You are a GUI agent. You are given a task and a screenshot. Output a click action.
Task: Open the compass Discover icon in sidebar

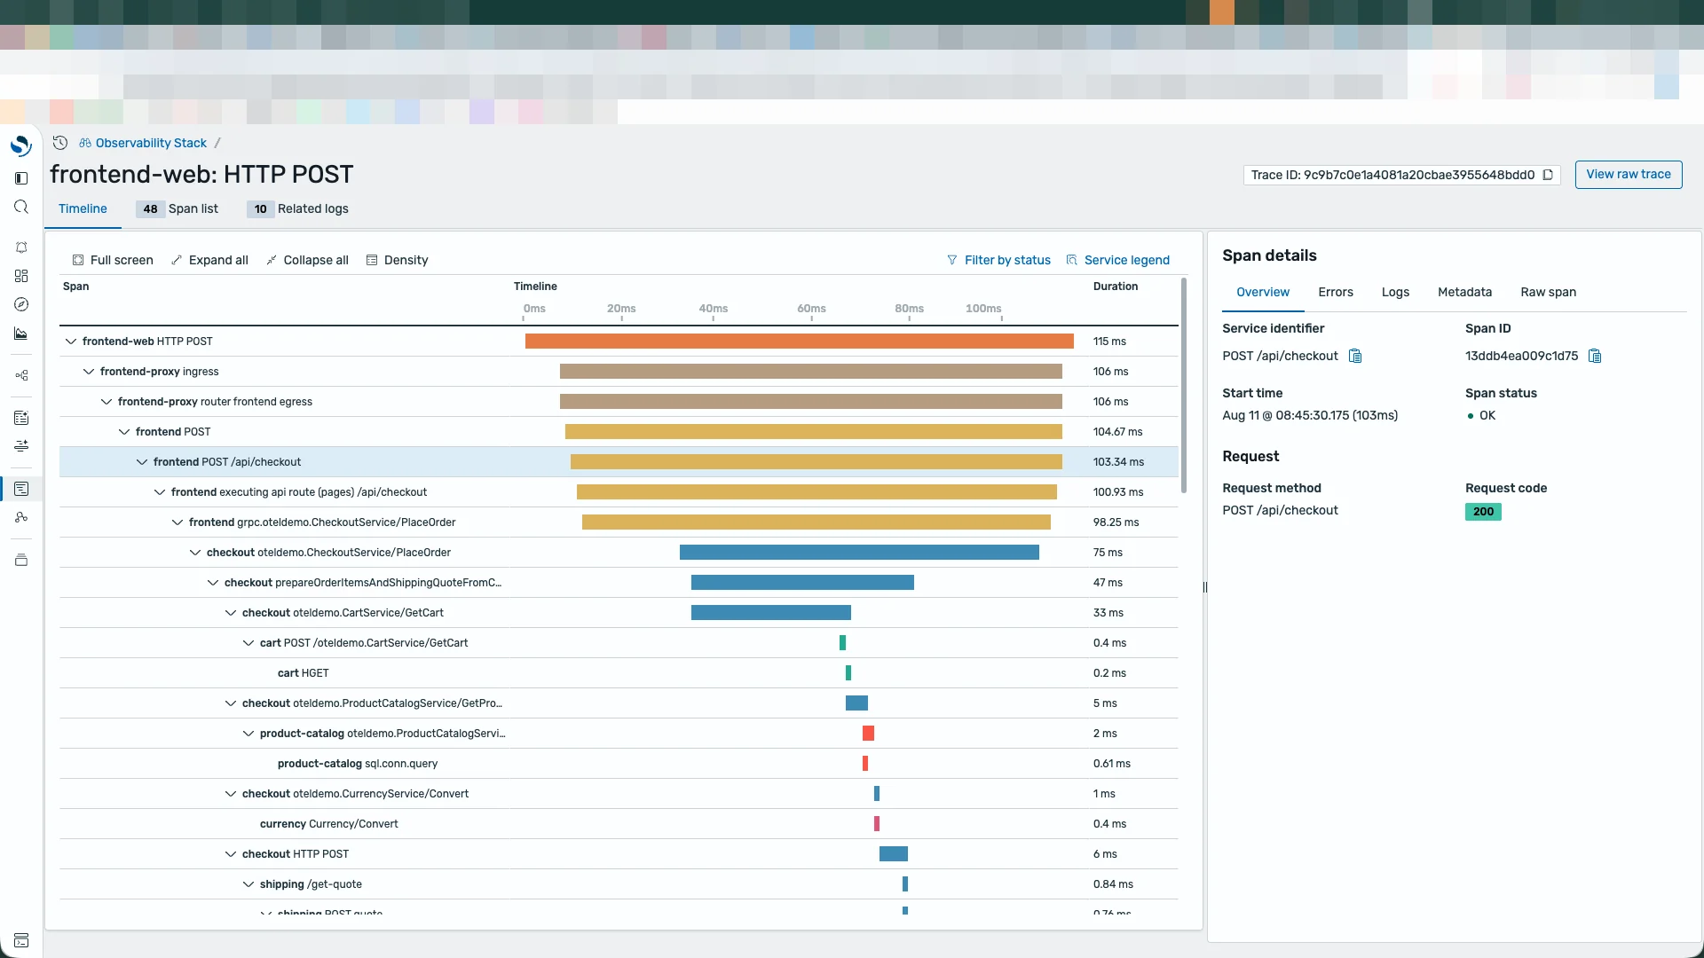coord(21,304)
